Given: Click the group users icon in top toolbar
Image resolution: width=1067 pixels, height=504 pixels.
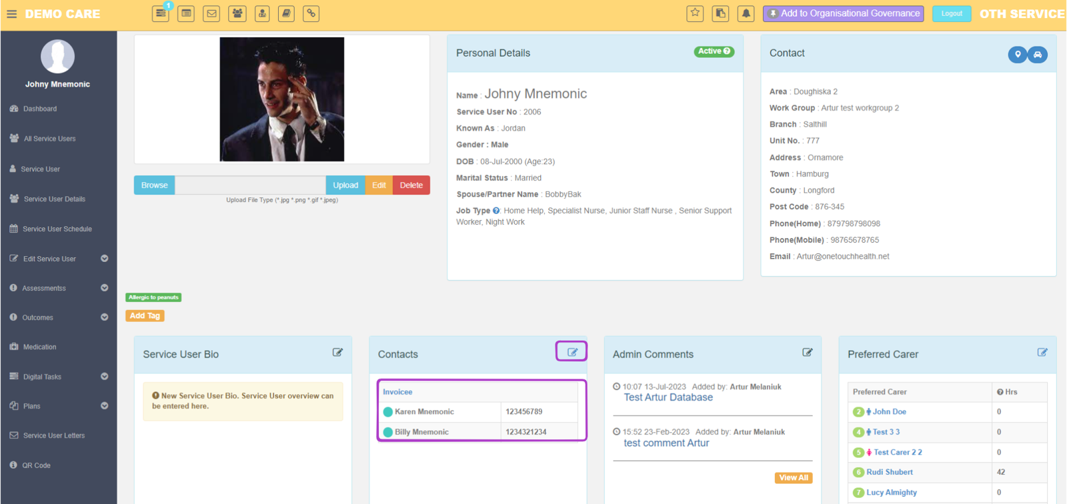Looking at the screenshot, I should [x=237, y=13].
